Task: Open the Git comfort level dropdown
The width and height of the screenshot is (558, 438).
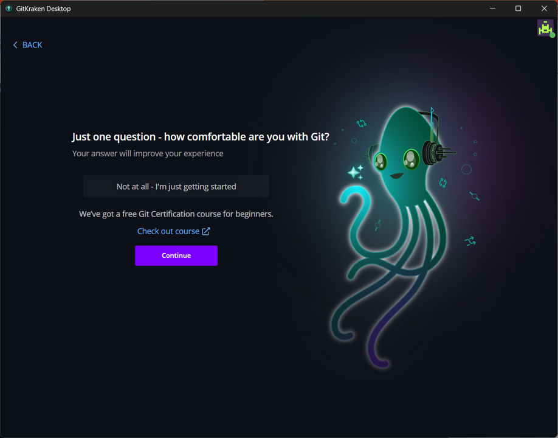Action: (x=176, y=187)
